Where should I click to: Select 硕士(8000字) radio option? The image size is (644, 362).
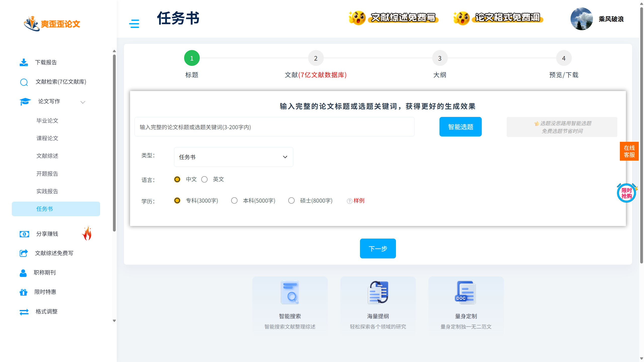pyautogui.click(x=291, y=201)
